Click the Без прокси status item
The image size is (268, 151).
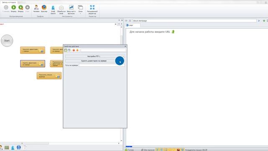click(x=148, y=150)
